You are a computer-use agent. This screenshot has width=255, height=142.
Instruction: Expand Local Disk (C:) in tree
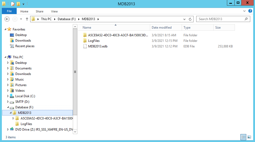tap(8, 96)
